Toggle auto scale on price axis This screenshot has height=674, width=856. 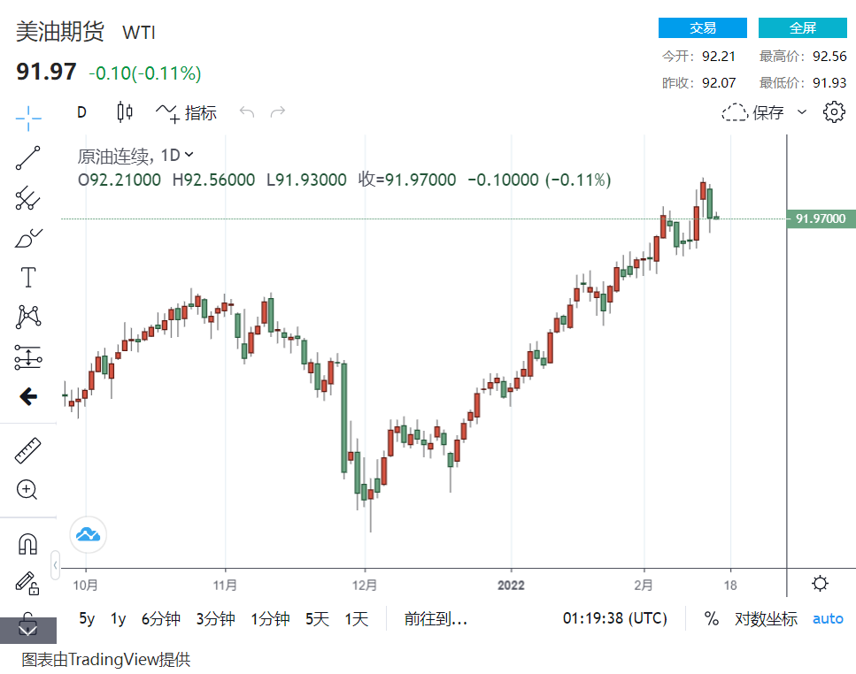pos(828,619)
